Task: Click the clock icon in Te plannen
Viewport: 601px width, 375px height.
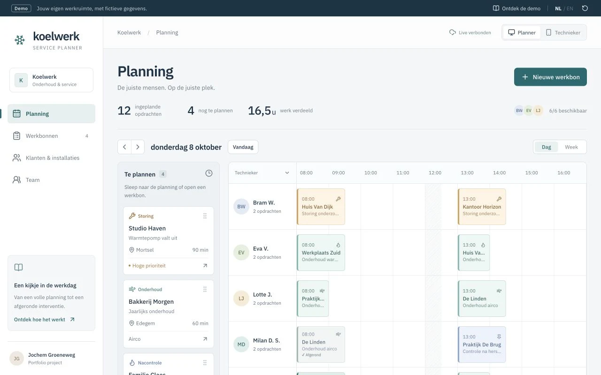Action: pos(209,173)
